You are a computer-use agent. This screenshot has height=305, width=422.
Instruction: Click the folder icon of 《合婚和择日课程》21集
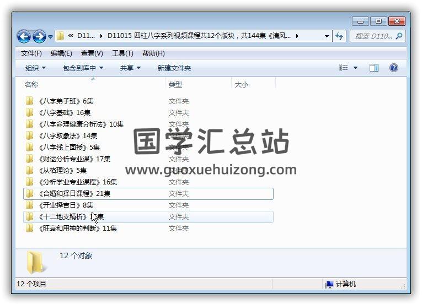[x=29, y=193]
